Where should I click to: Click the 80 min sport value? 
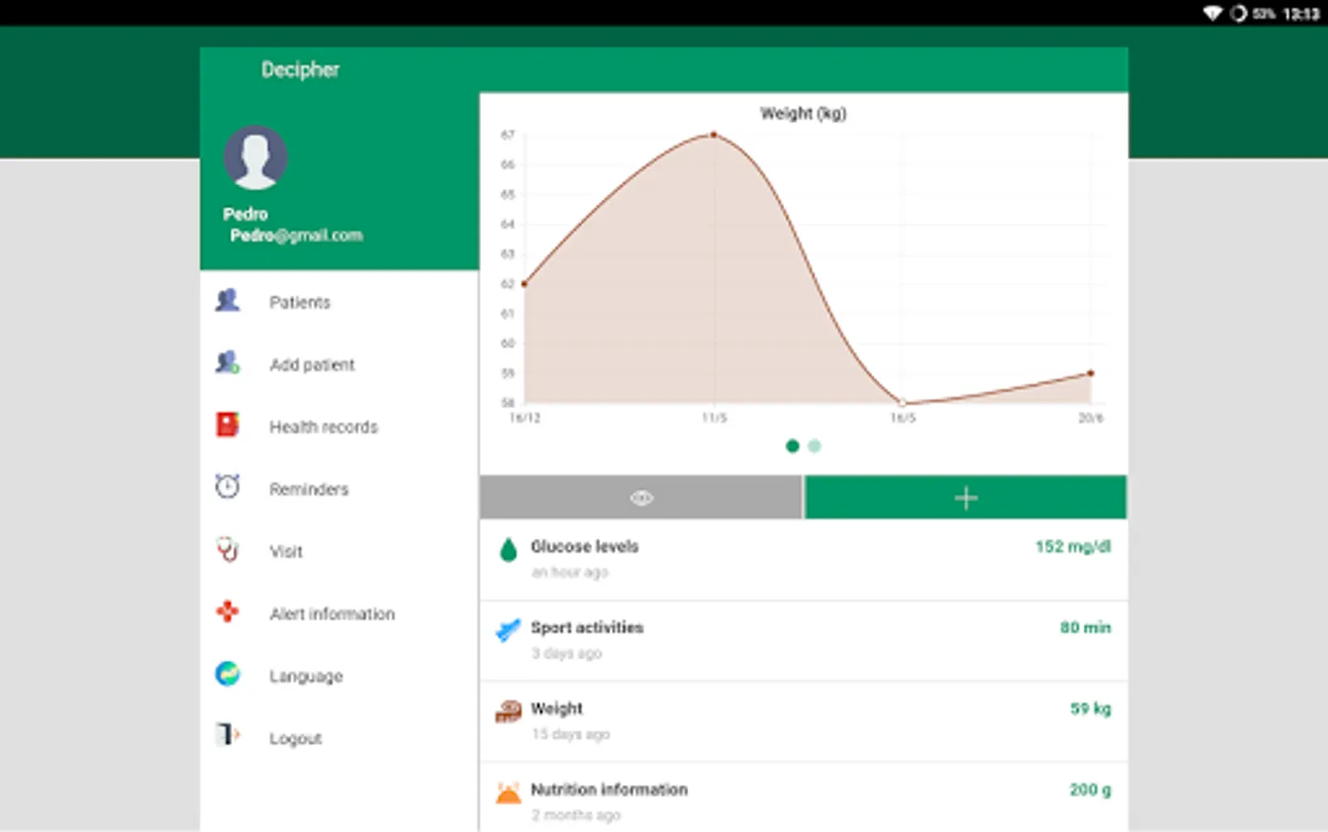[1085, 627]
